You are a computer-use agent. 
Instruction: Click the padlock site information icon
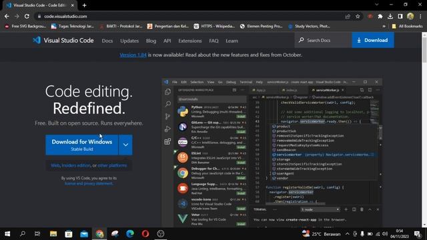[x=39, y=16]
